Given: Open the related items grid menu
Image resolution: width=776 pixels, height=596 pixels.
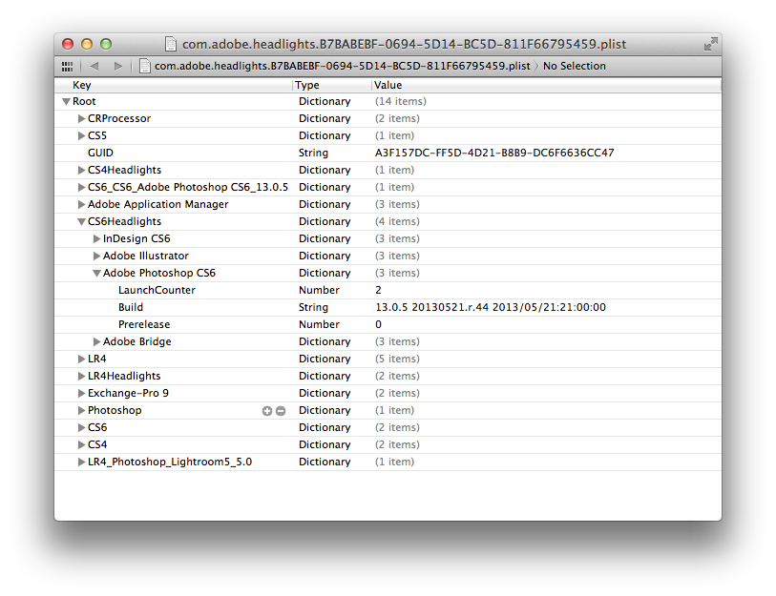Looking at the screenshot, I should point(67,66).
